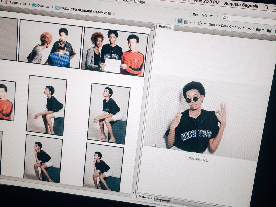Select cropped thumbnail of person in red sweater
This screenshot has height=207, width=276.
point(7,100)
